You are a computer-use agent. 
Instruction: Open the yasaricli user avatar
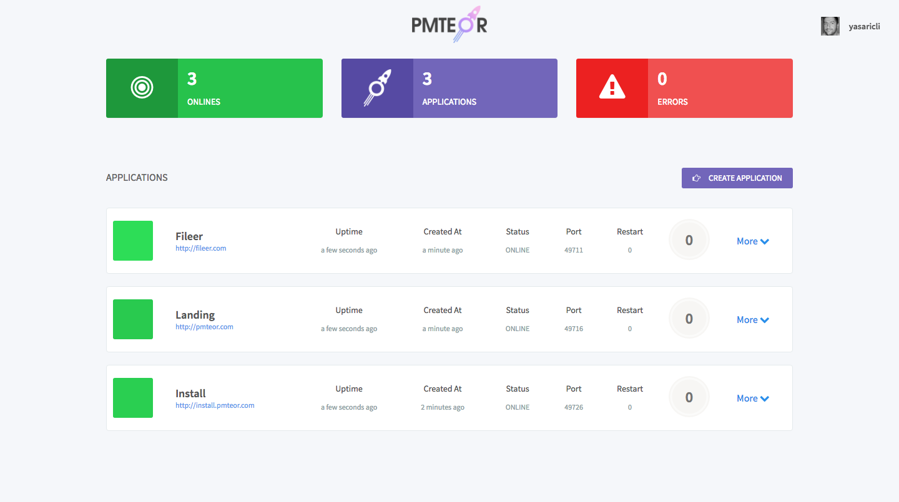(830, 26)
